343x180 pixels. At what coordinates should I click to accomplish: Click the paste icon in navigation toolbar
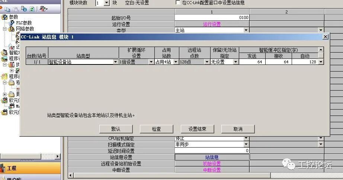click(16, 9)
